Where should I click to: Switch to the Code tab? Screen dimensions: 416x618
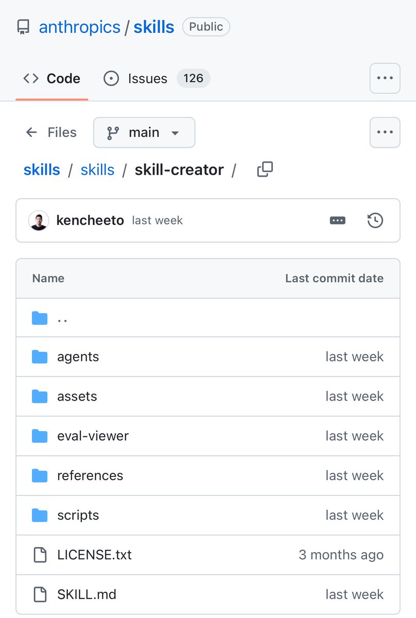(52, 78)
